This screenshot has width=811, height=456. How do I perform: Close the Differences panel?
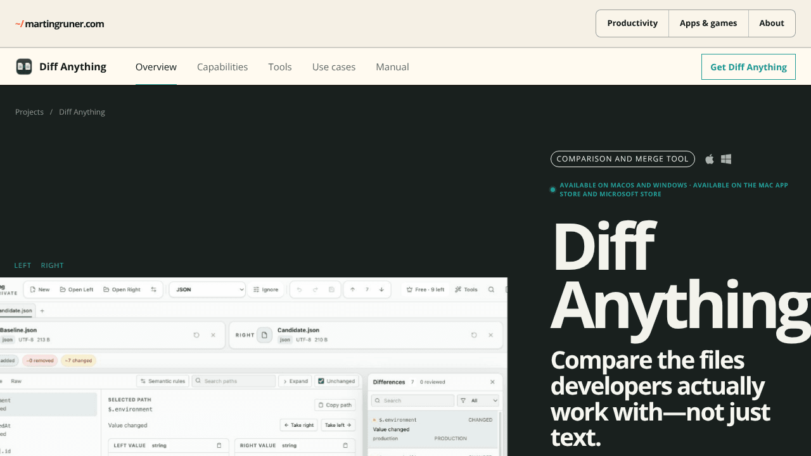click(492, 382)
